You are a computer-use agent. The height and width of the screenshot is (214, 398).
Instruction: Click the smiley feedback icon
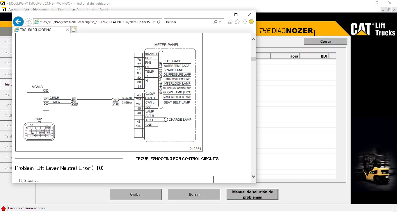click(x=251, y=22)
